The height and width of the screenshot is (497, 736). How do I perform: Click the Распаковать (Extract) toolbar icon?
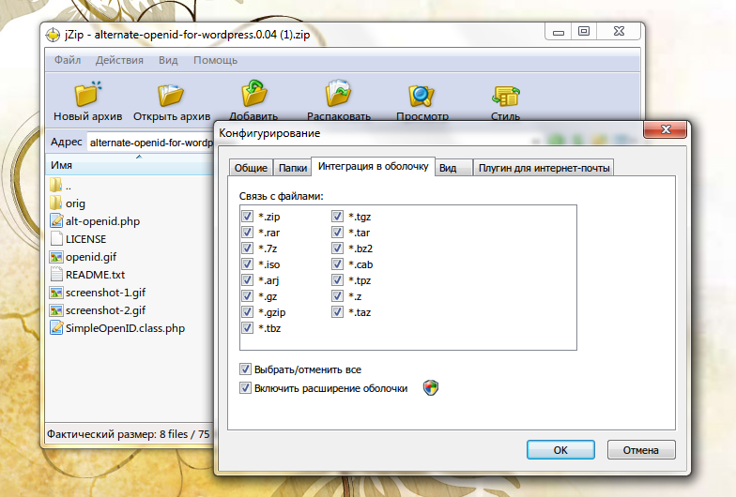tap(338, 93)
